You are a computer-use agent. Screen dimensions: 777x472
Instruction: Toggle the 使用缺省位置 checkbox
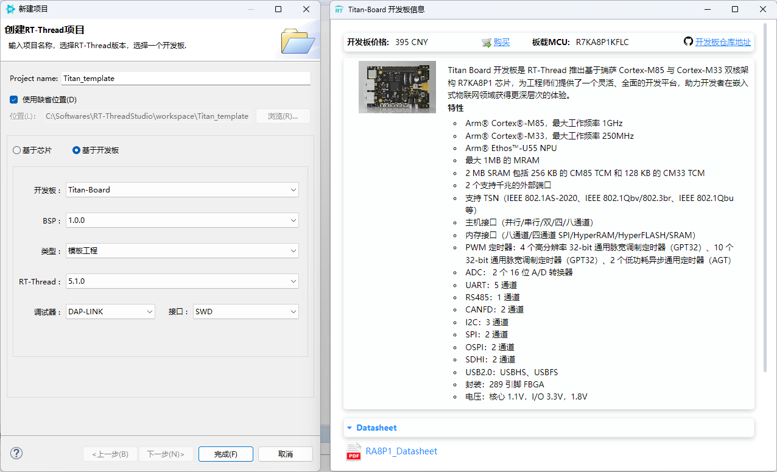pos(14,99)
